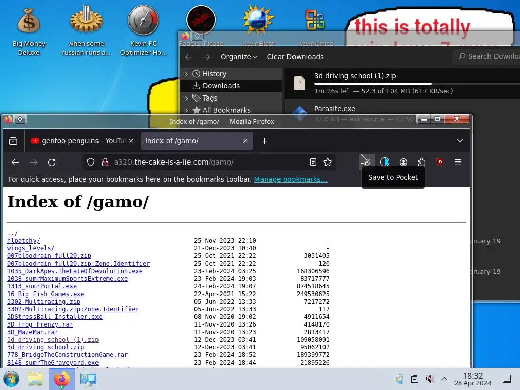Viewport: 520px width, 390px height.
Task: Click the monitor app icon in taskbar
Action: click(x=88, y=379)
